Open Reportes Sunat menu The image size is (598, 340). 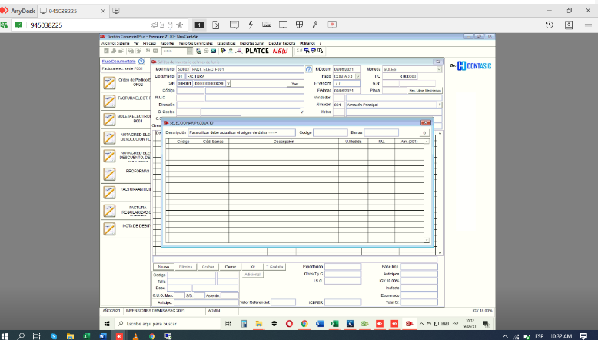point(251,44)
